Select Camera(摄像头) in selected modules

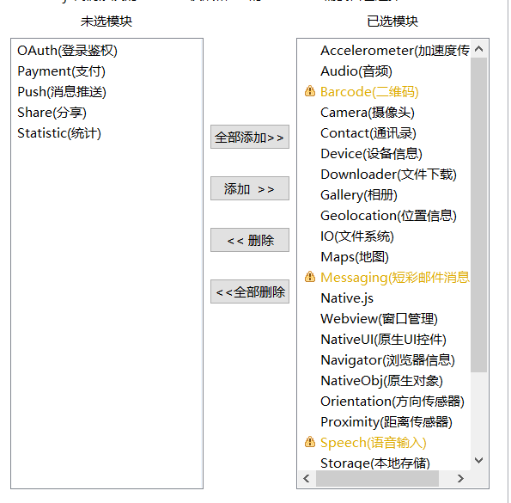click(368, 113)
